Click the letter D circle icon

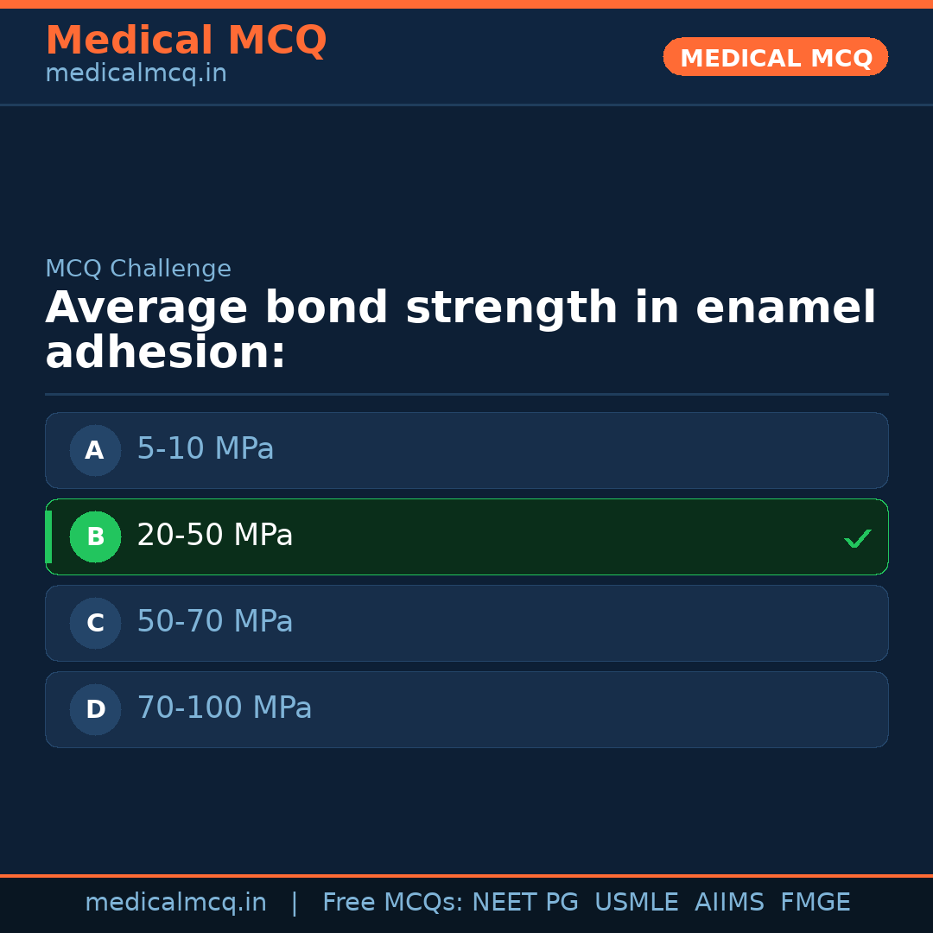click(95, 709)
